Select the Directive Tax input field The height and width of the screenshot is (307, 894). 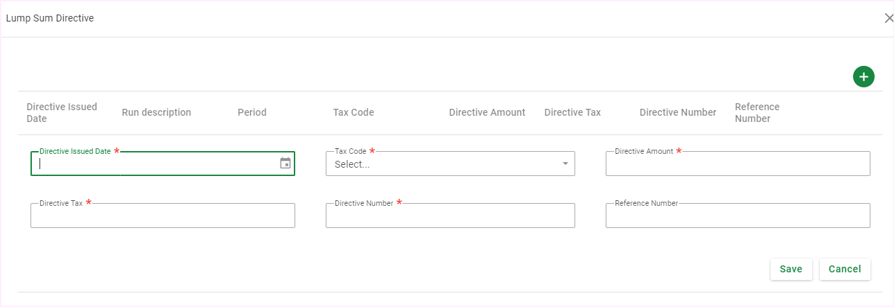163,216
